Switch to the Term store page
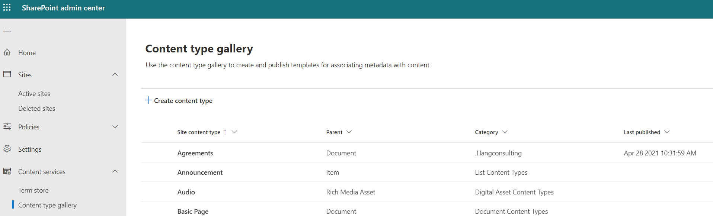 point(33,190)
